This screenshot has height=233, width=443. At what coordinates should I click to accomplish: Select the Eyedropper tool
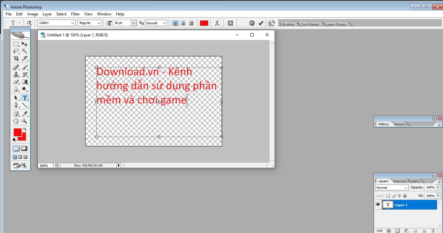(x=25, y=114)
